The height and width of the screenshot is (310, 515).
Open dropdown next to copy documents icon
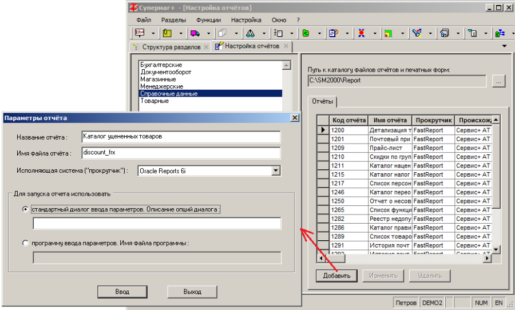tap(236, 33)
